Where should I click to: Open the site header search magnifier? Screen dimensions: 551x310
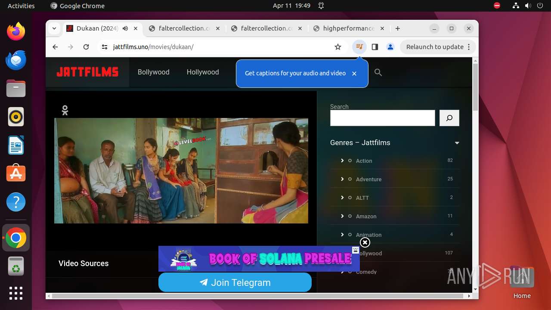point(378,72)
